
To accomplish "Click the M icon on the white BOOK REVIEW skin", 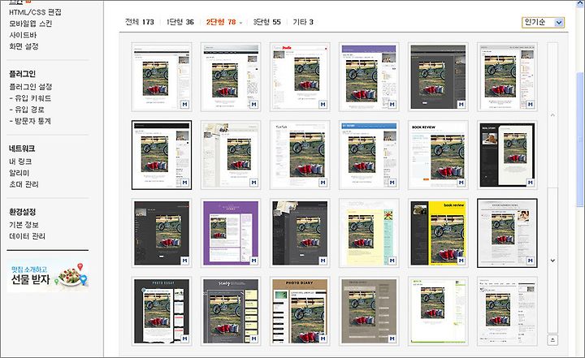I will click(x=461, y=183).
